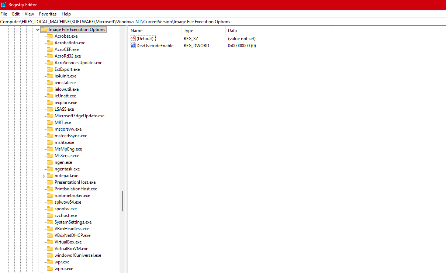Click the AcroCEF.exe folder icon
Viewport: 446px width, 273px height.
point(50,49)
